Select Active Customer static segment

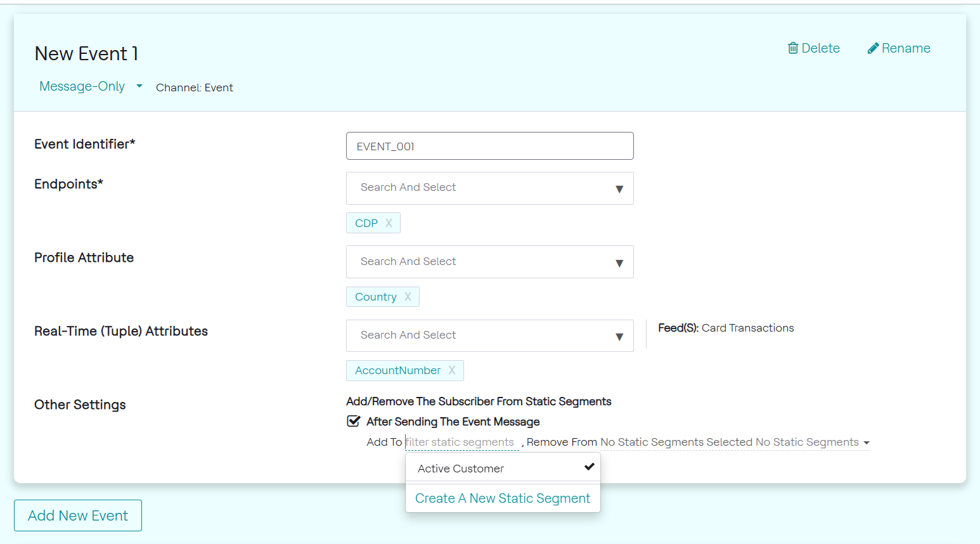tap(461, 469)
